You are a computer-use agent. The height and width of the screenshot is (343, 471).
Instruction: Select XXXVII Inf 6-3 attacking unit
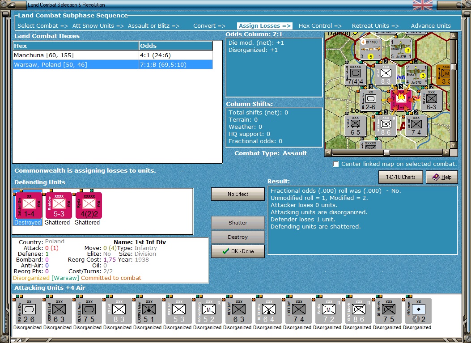point(59,311)
